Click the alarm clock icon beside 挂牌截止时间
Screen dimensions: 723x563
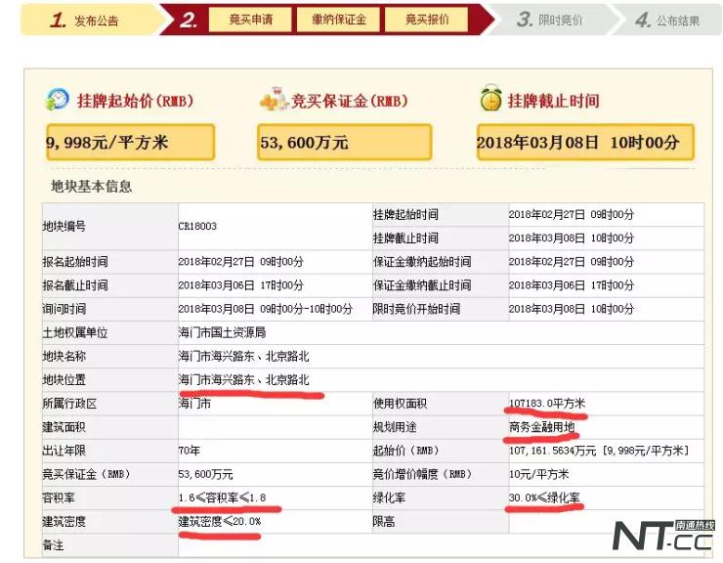coord(490,99)
